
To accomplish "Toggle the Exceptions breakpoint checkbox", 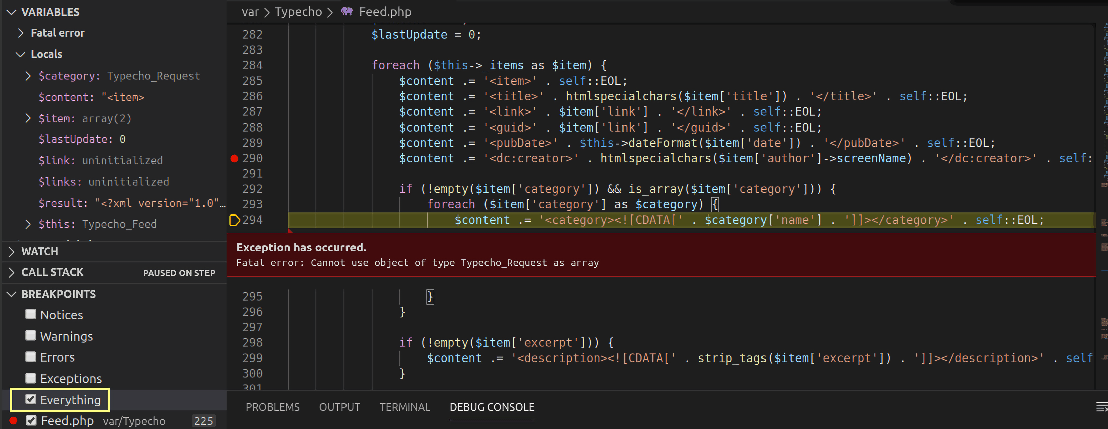I will [30, 378].
